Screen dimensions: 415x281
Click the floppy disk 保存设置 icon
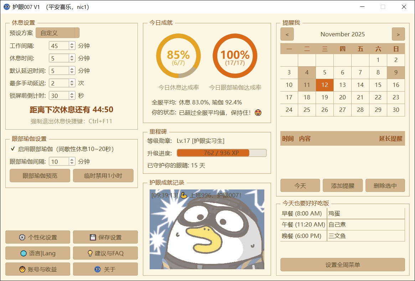pos(93,238)
